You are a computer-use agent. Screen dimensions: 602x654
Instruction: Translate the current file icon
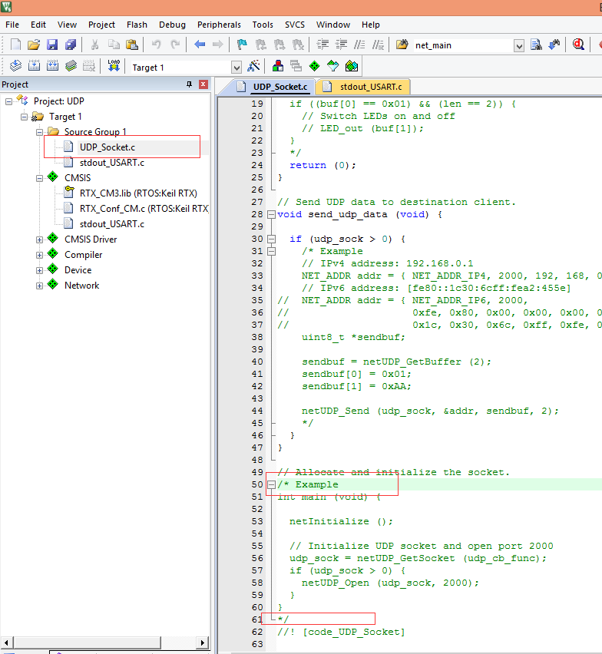[x=15, y=65]
